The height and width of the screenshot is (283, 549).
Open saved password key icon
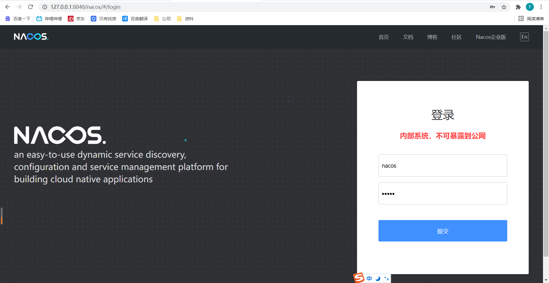(x=492, y=7)
